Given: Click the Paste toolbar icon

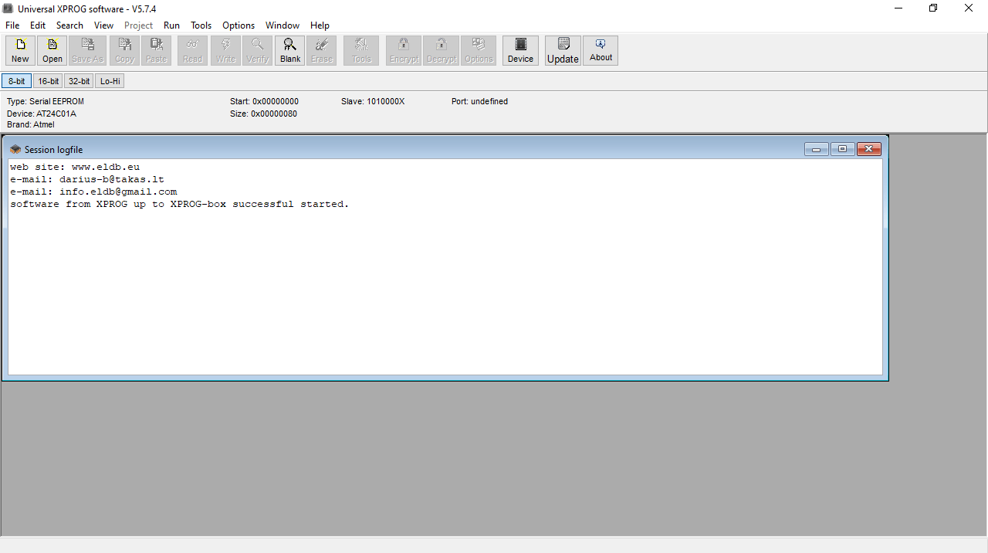Looking at the screenshot, I should [x=156, y=50].
